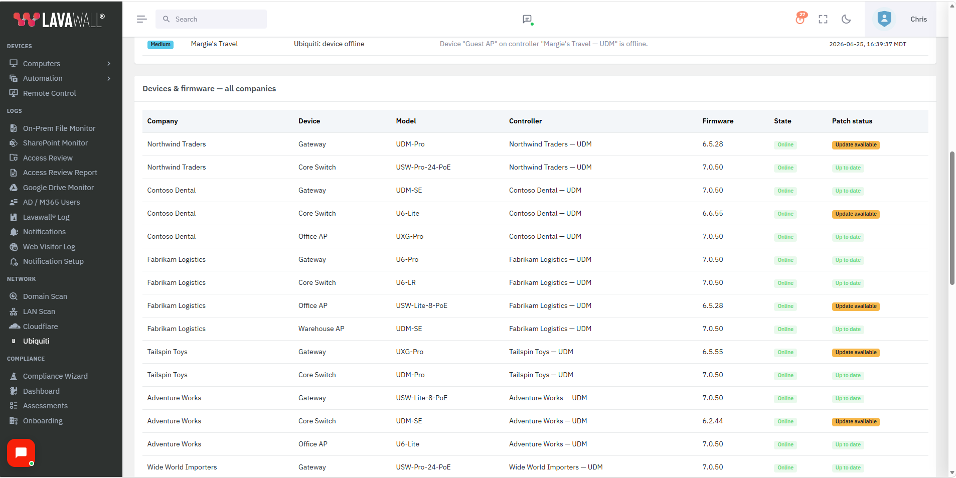Click Online state for Wide World Importers
This screenshot has height=478, width=956.
pos(785,468)
